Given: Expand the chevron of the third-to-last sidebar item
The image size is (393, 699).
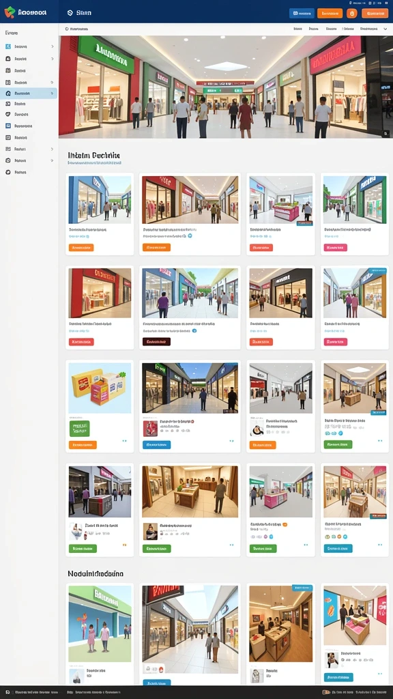Looking at the screenshot, I should click(52, 149).
